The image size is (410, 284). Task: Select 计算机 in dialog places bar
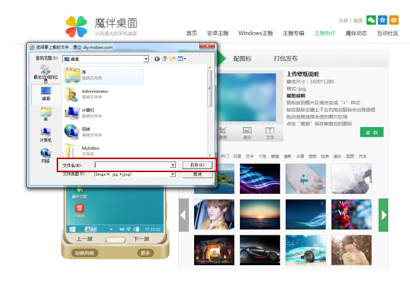point(46,135)
